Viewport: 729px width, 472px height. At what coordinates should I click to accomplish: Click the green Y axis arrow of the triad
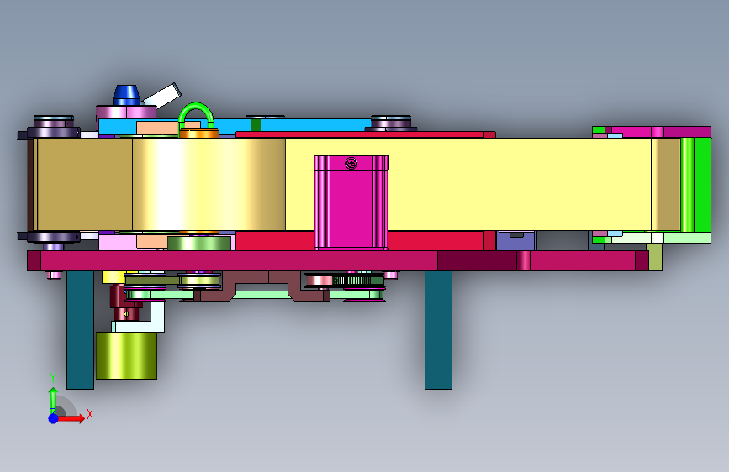[53, 401]
